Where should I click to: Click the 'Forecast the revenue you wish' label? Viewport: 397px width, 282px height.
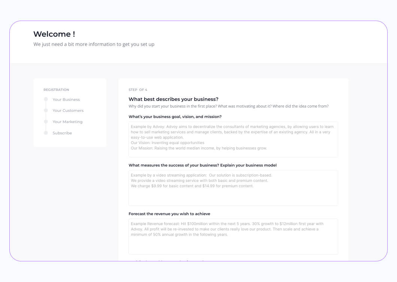(x=169, y=214)
